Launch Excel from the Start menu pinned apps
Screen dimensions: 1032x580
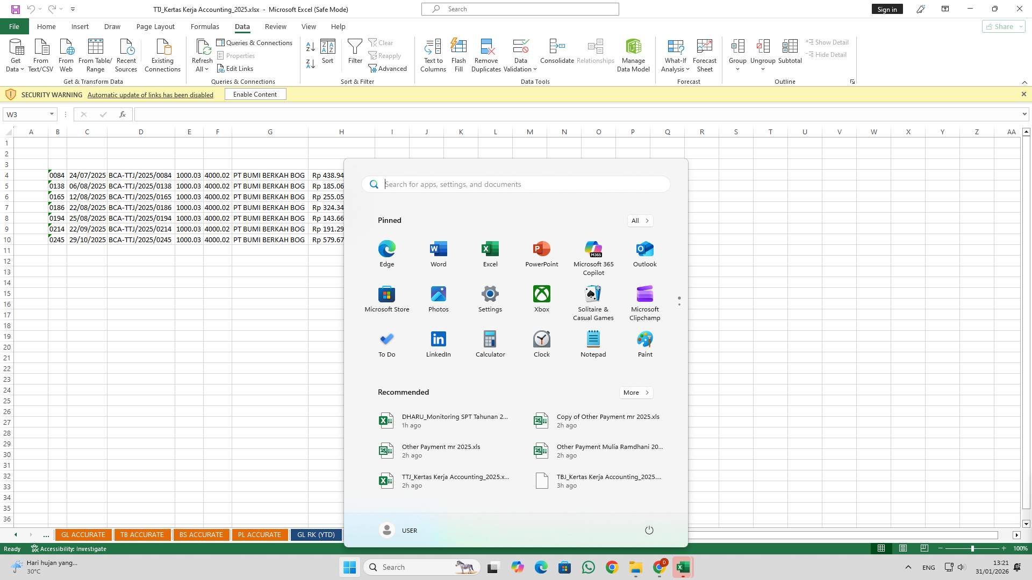pyautogui.click(x=490, y=252)
